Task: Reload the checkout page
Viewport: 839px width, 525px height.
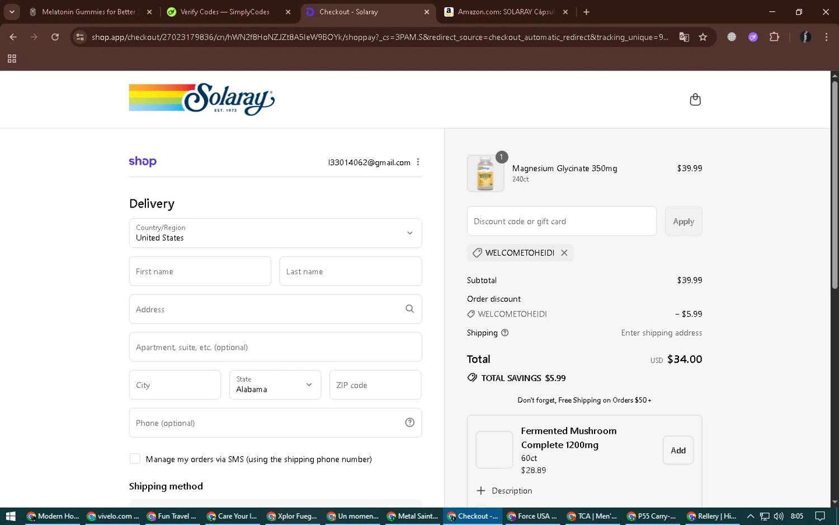Action: coord(55,37)
